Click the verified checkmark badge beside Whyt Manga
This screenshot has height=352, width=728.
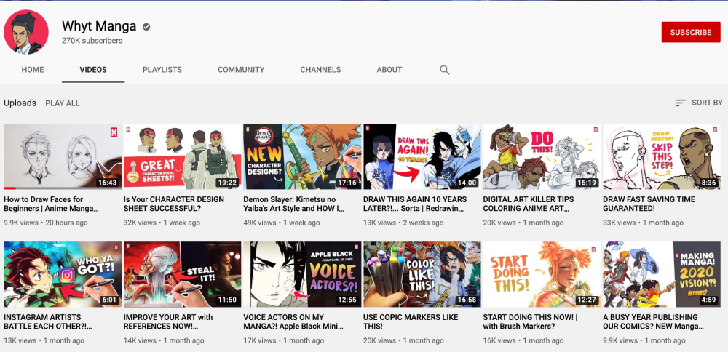click(146, 27)
